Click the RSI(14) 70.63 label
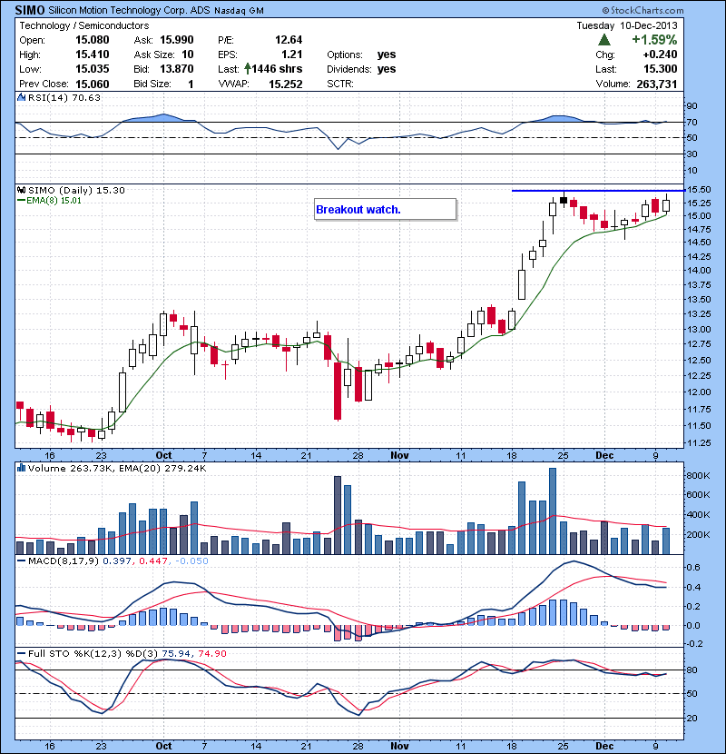The width and height of the screenshot is (726, 754). point(64,97)
